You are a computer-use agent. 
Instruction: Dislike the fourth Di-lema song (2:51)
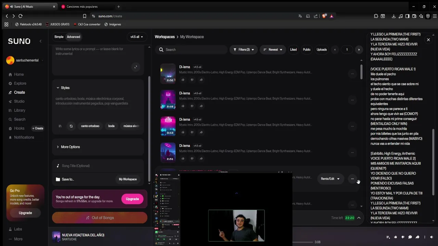coord(192,159)
